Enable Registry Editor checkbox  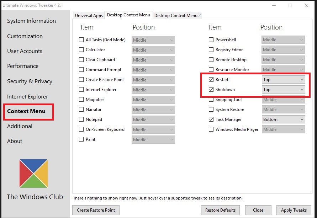pyautogui.click(x=211, y=49)
